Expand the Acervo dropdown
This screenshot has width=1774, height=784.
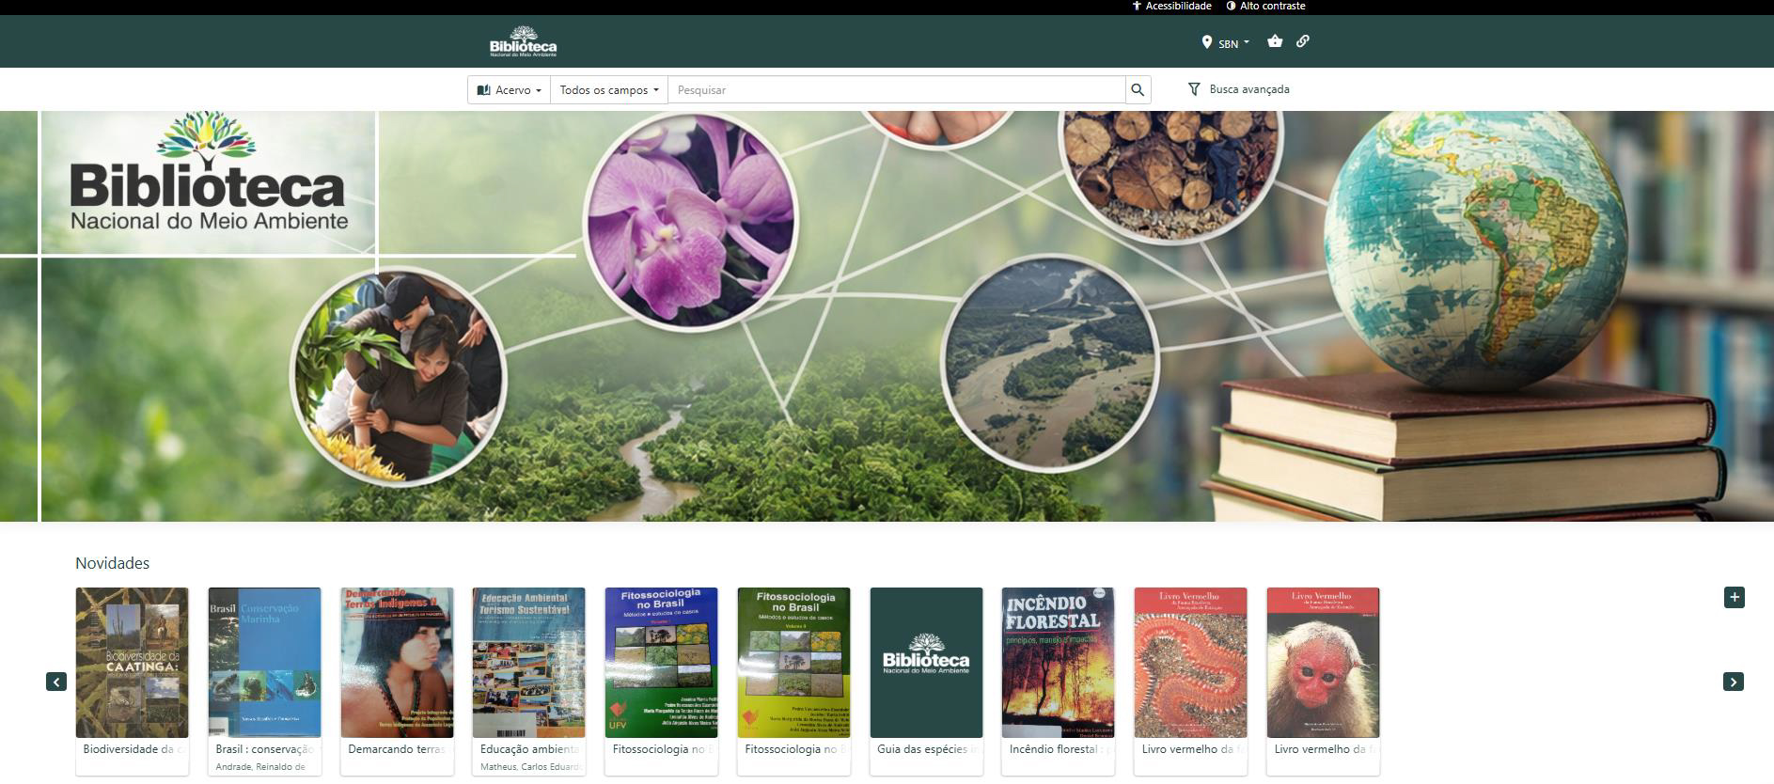coord(509,90)
